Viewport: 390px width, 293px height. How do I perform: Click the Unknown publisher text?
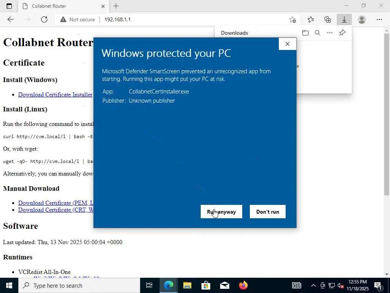152,101
